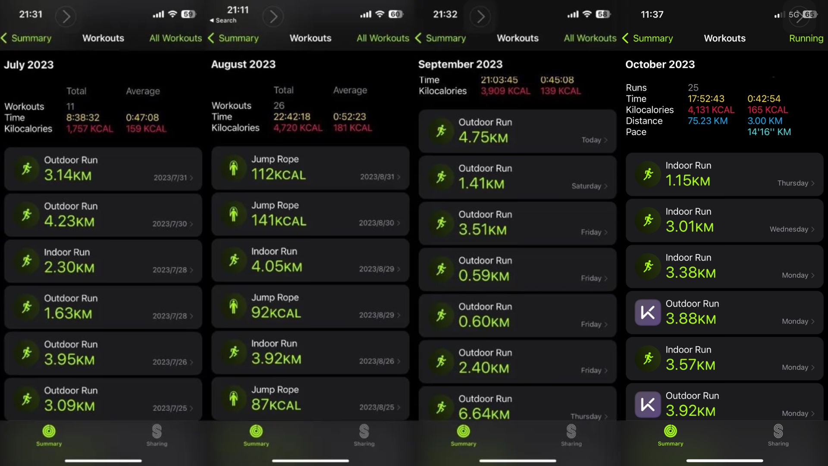Tap Sharing icon in September panel
828x466 pixels.
click(x=571, y=431)
